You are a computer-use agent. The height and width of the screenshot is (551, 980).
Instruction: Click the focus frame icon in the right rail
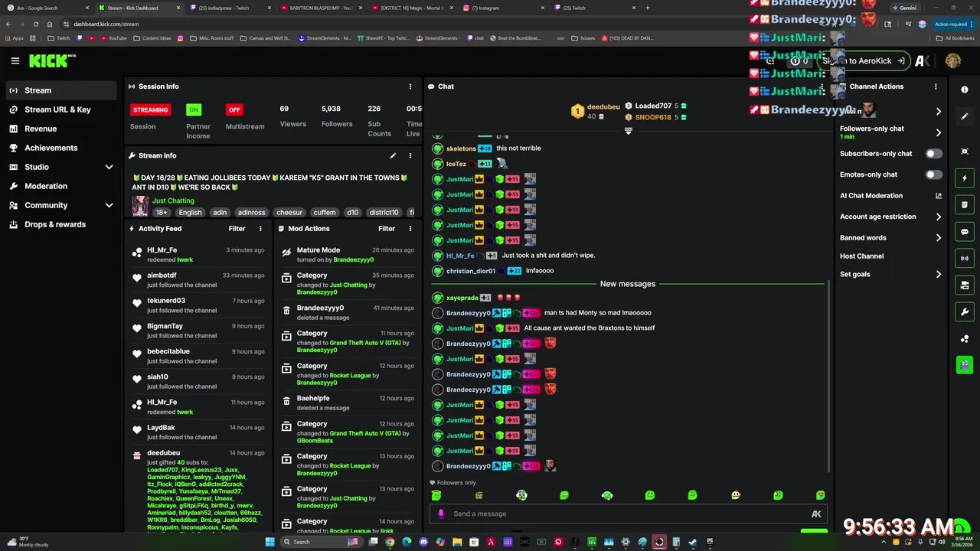click(x=965, y=152)
